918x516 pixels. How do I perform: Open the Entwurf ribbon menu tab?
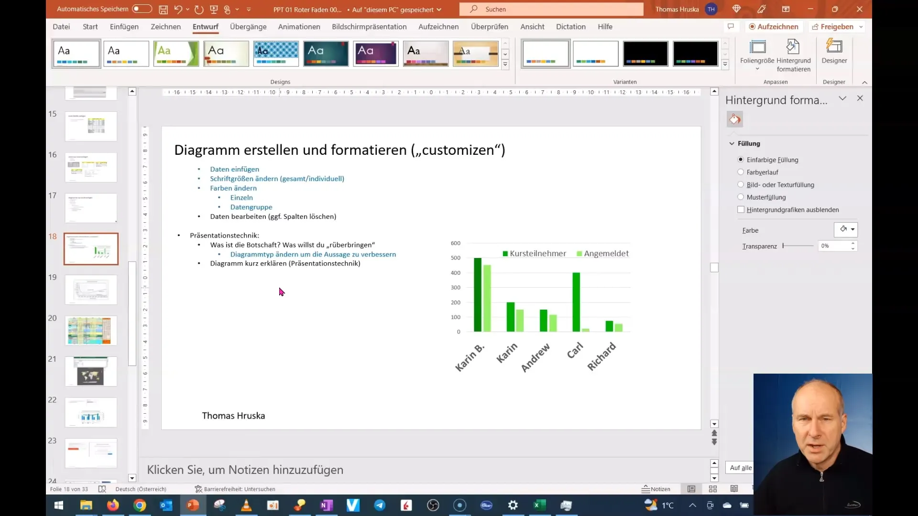206,26
